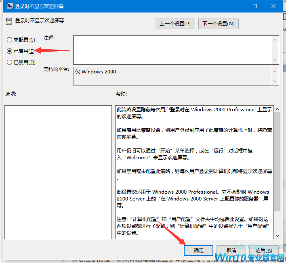This screenshot has height=263, width=286.
Task: Click the 支持的平台: label
Action: (56, 69)
